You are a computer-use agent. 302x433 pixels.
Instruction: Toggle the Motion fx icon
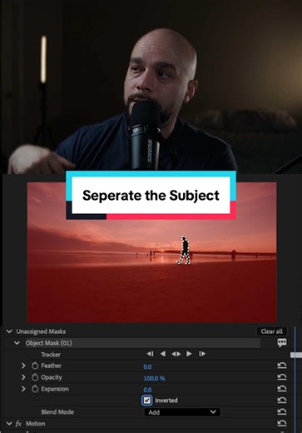pyautogui.click(x=18, y=424)
